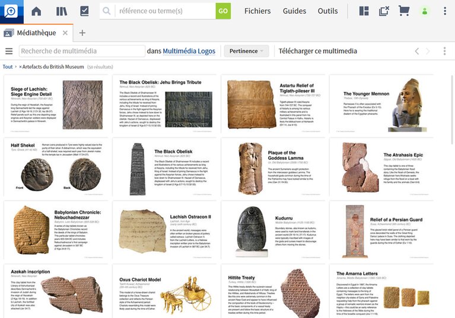Click the 'dans' label before Multimédia Logos

pos(154,51)
